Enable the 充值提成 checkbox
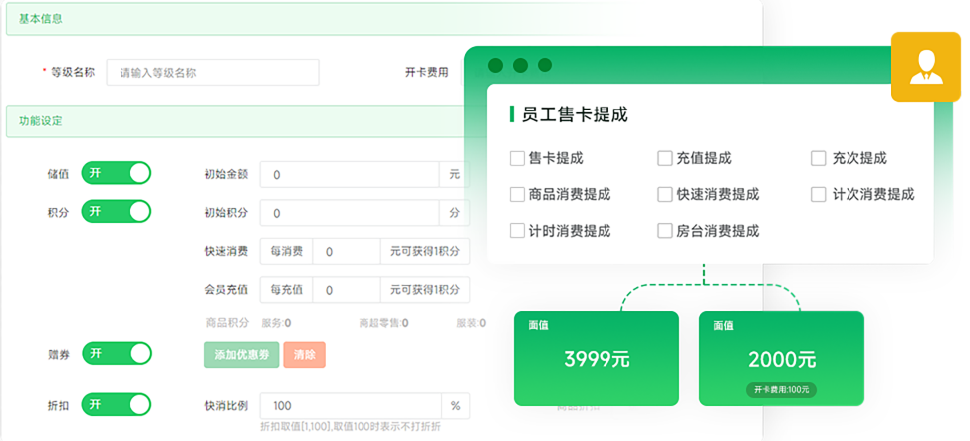The height and width of the screenshot is (441, 970). pyautogui.click(x=665, y=158)
